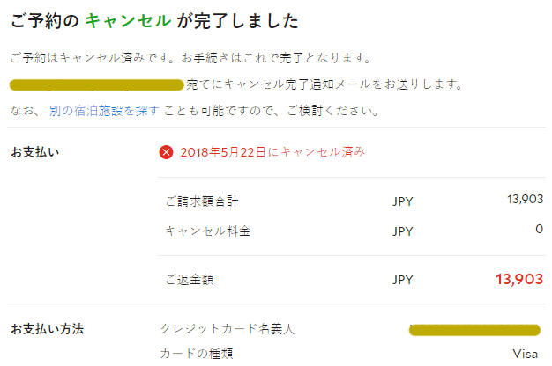This screenshot has width=552, height=366.
Task: Click the green キャンセル heading text
Action: tap(128, 21)
